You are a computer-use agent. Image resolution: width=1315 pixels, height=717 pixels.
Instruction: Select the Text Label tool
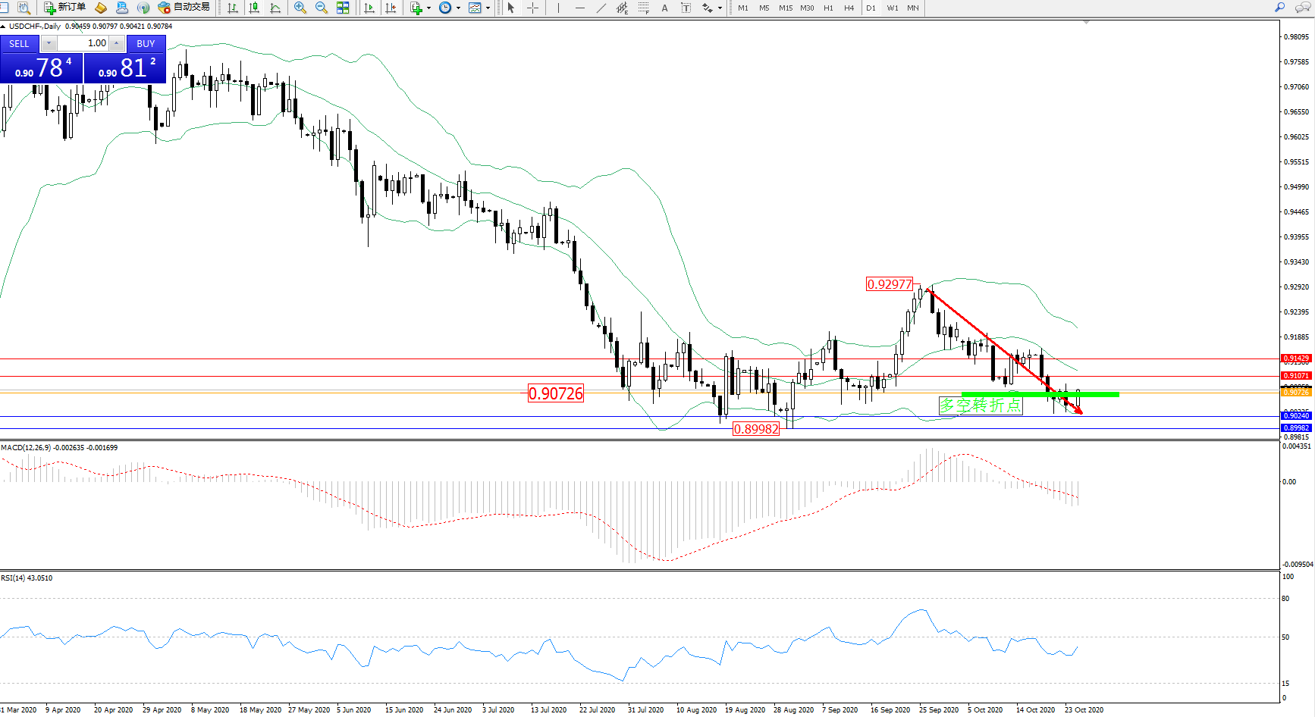tap(686, 8)
